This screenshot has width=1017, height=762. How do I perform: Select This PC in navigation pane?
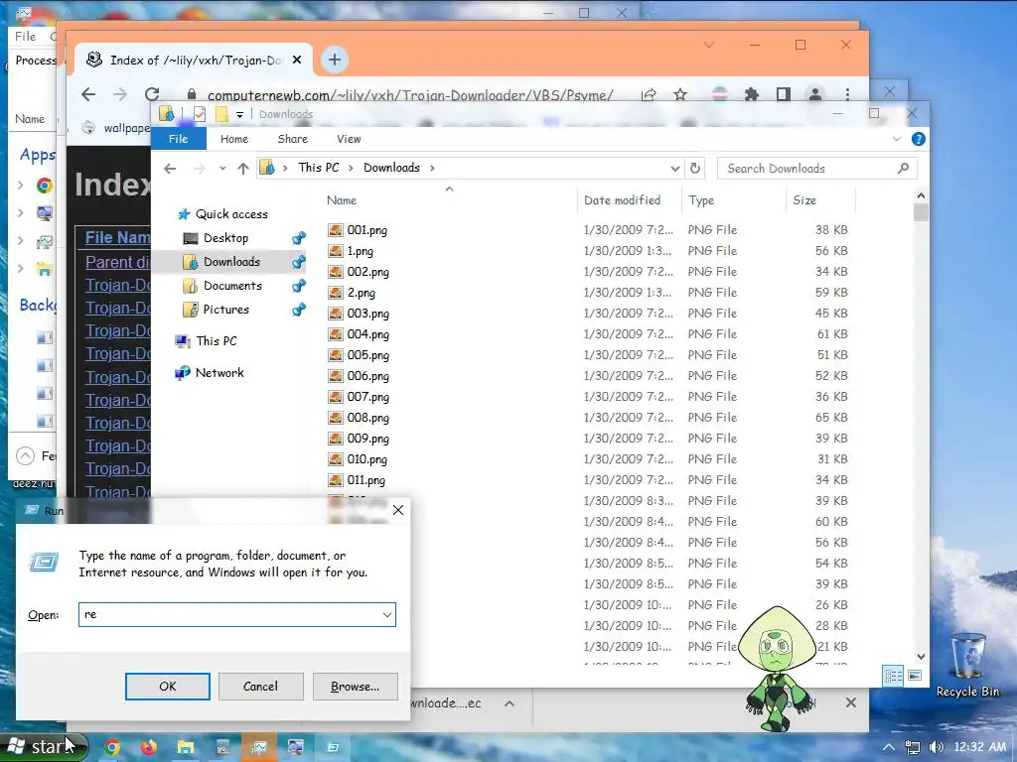pos(216,341)
